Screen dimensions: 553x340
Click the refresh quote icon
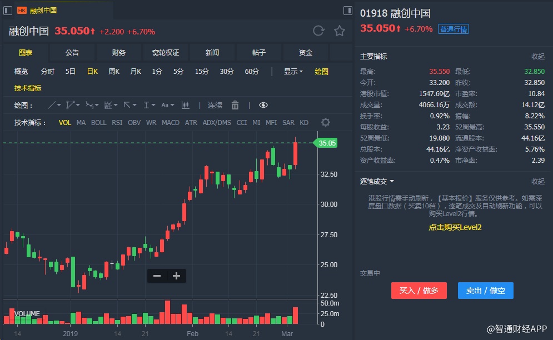[318, 31]
